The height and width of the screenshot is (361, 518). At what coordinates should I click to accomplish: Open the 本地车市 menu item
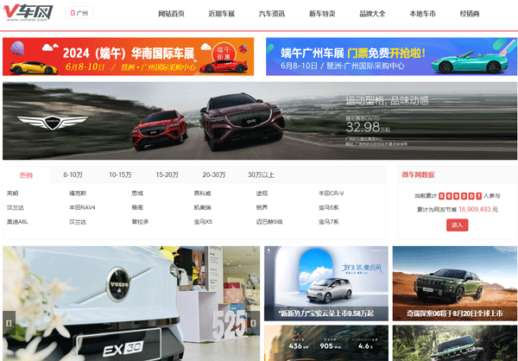click(x=422, y=14)
